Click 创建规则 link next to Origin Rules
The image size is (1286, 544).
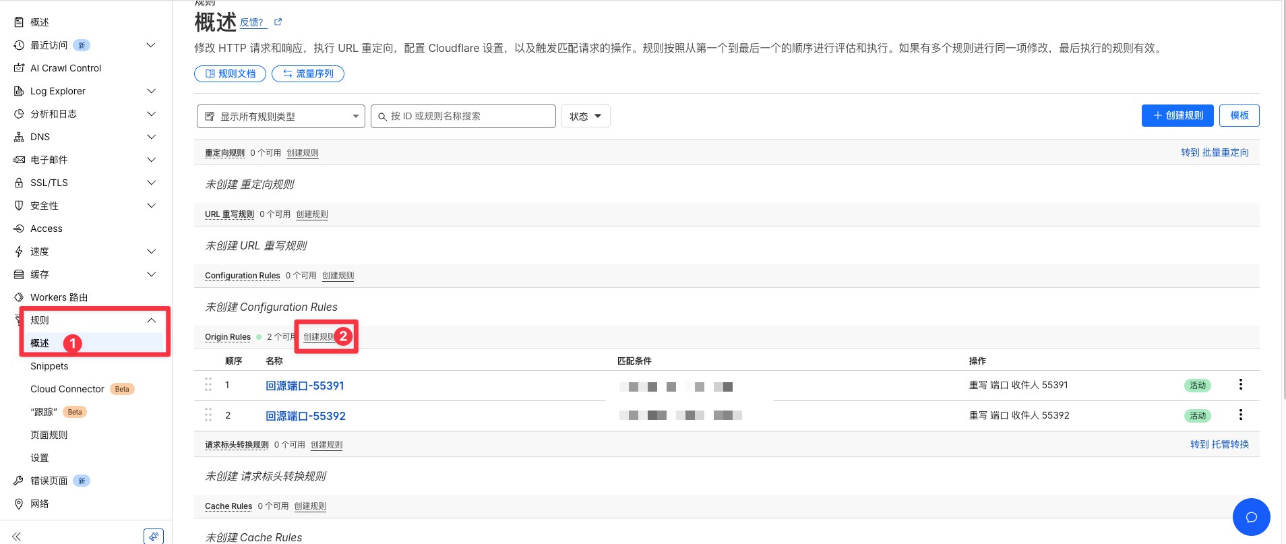(319, 336)
